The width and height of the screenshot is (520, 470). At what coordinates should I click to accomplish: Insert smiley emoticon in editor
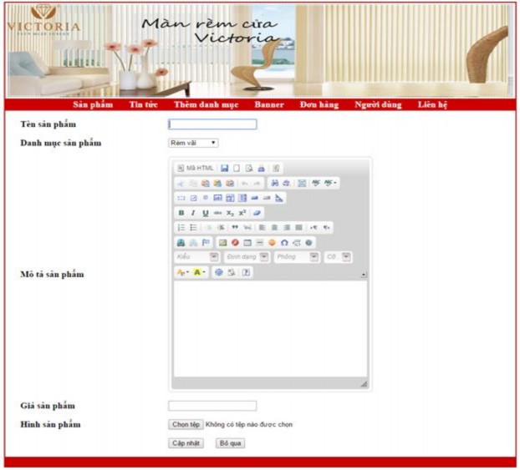(272, 242)
